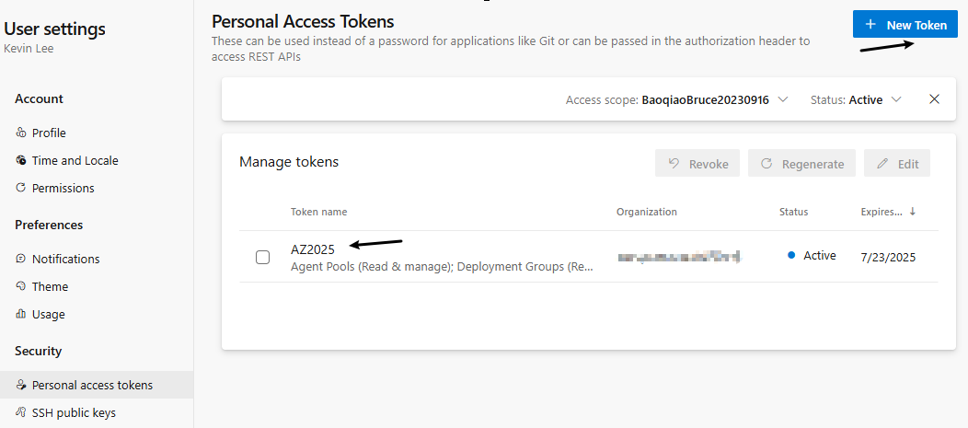Click the New Token button
The height and width of the screenshot is (428, 968).
[905, 25]
